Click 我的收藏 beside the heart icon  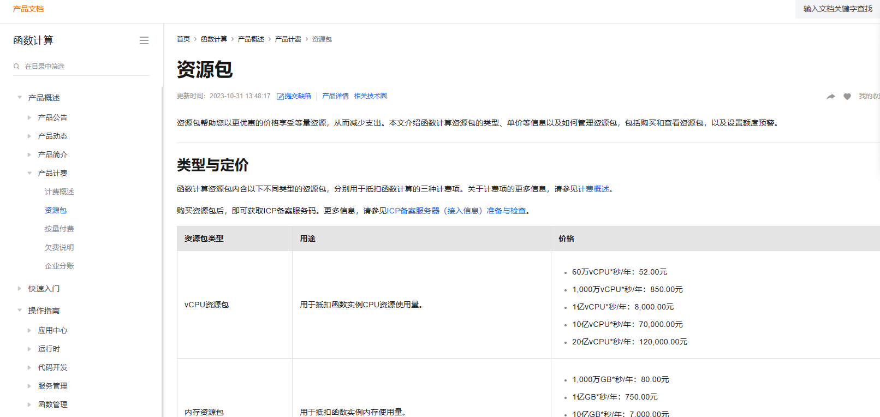869,96
